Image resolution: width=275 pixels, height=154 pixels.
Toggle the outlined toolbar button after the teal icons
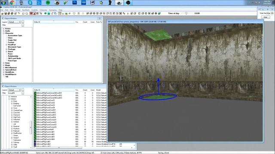click(x=60, y=13)
